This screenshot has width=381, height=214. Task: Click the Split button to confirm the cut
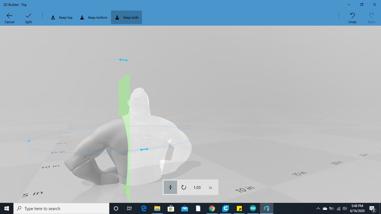coord(28,17)
